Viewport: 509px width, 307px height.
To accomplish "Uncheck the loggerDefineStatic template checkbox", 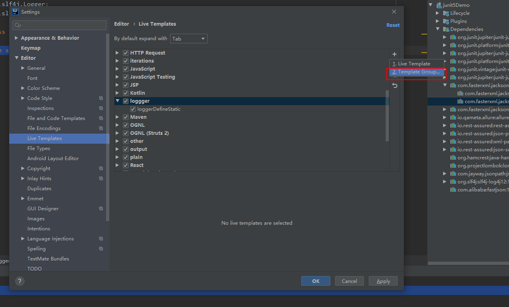I will [x=133, y=109].
